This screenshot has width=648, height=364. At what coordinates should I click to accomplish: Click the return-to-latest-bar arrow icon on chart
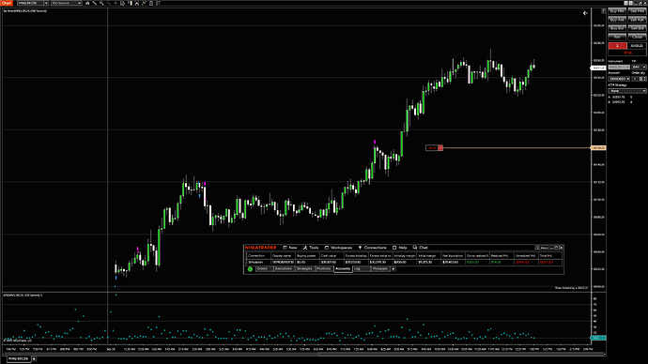point(585,13)
